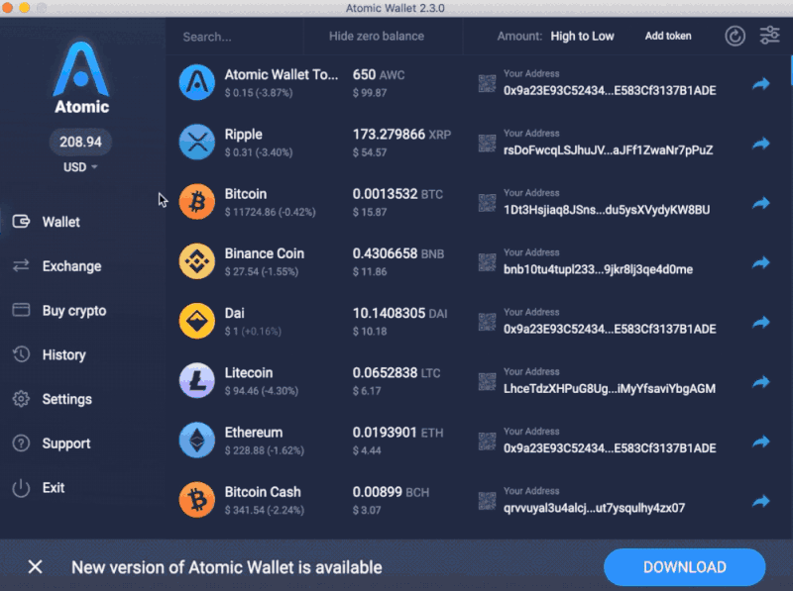793x591 pixels.
Task: Show QR code for Litecoin address
Action: click(487, 381)
